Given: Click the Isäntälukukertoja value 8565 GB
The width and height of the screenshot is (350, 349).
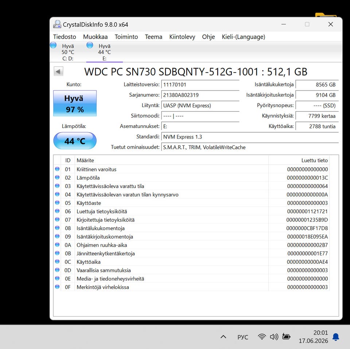Looking at the screenshot, I should 317,85.
